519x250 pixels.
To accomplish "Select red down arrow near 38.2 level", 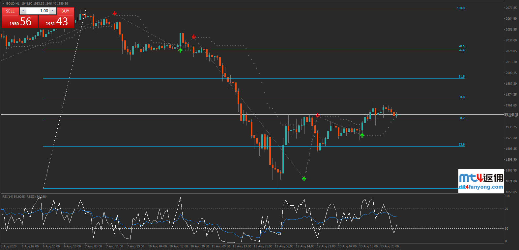I will (x=317, y=115).
